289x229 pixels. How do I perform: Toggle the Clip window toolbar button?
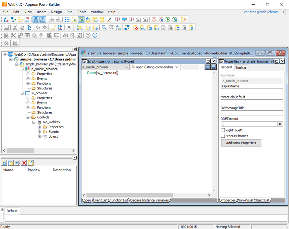click(81, 19)
